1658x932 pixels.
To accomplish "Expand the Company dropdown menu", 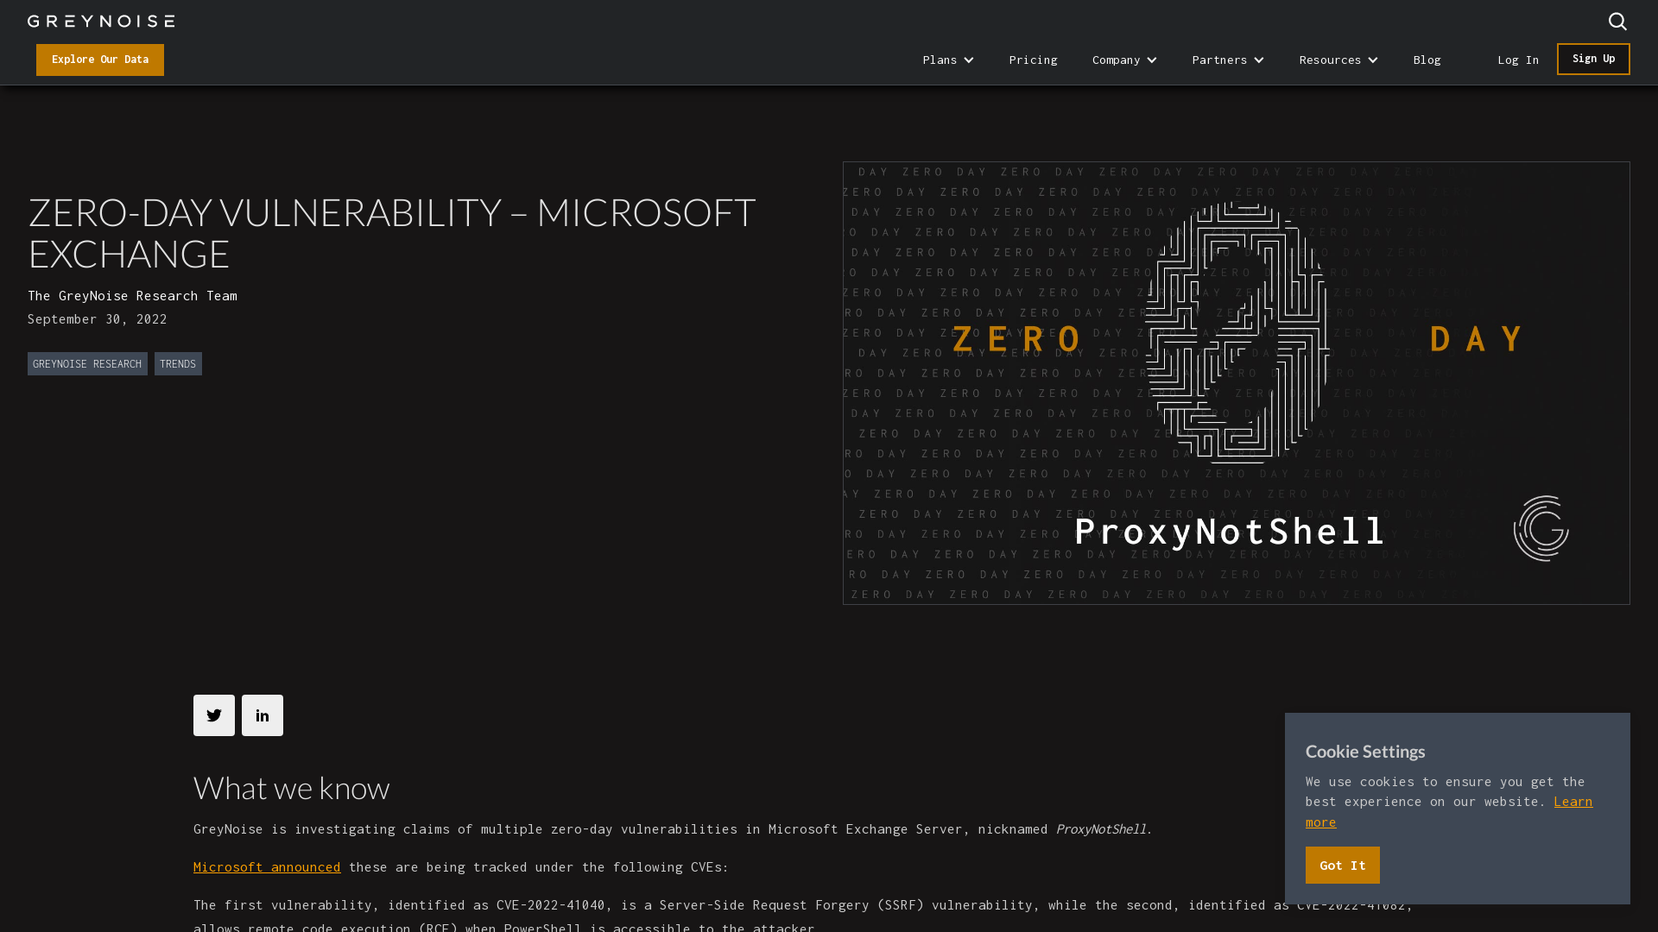I will 1117,60.
